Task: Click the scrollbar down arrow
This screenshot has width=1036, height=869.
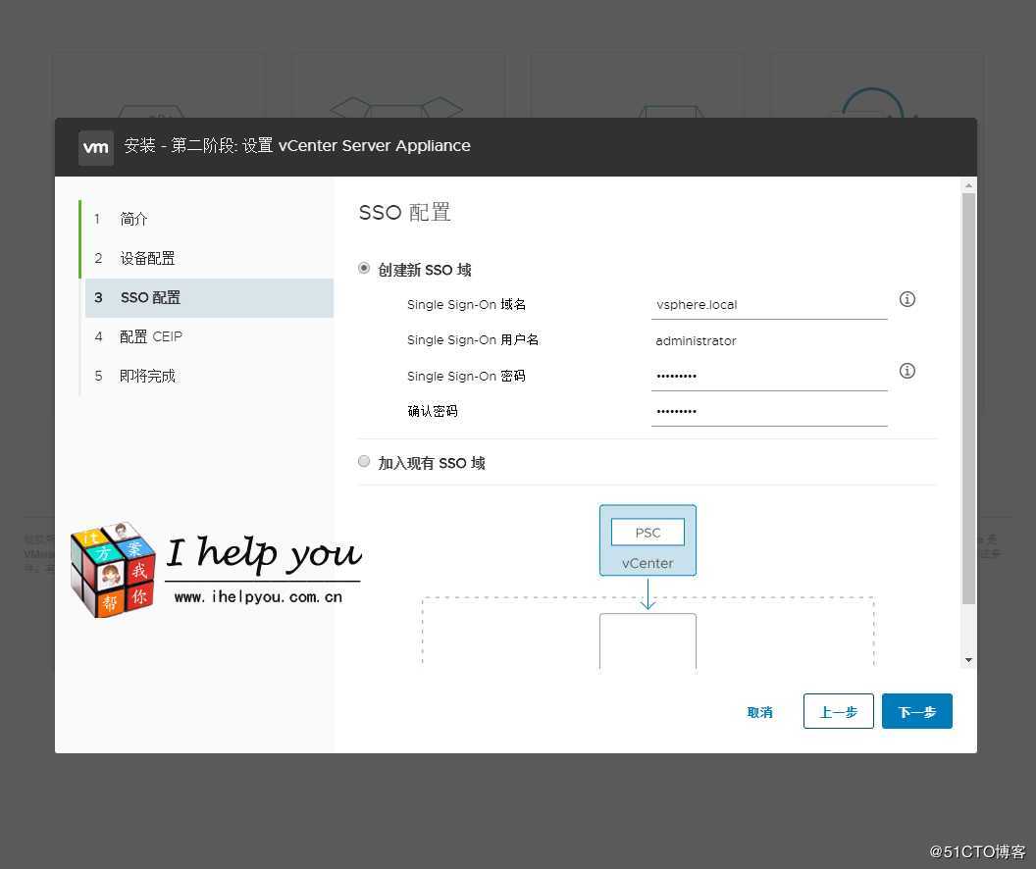Action: coord(968,660)
